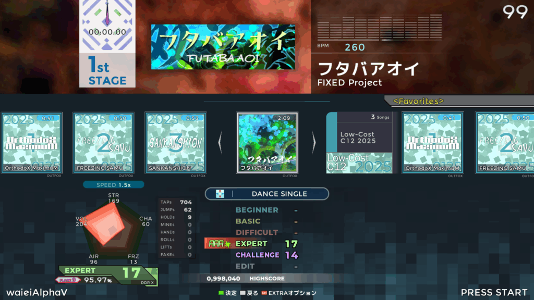Click the countdown timer 99
This screenshot has width=534, height=300.
(x=515, y=12)
